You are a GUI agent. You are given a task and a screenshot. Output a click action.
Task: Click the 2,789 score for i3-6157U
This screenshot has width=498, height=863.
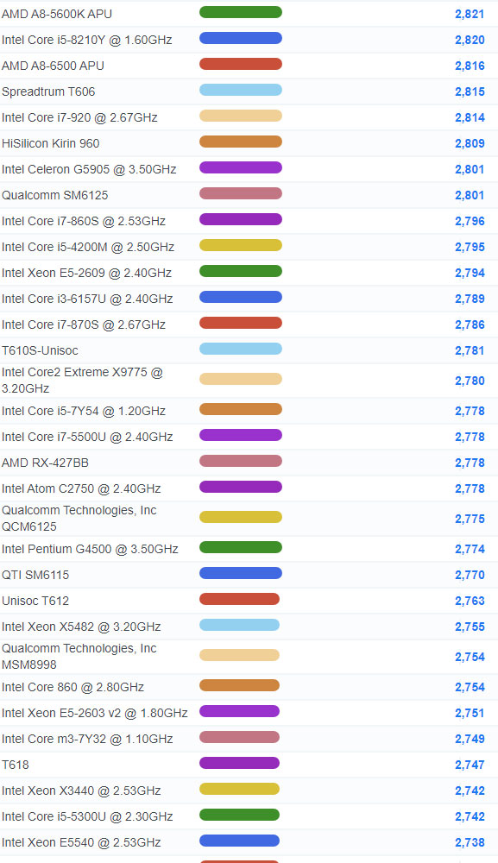(470, 299)
